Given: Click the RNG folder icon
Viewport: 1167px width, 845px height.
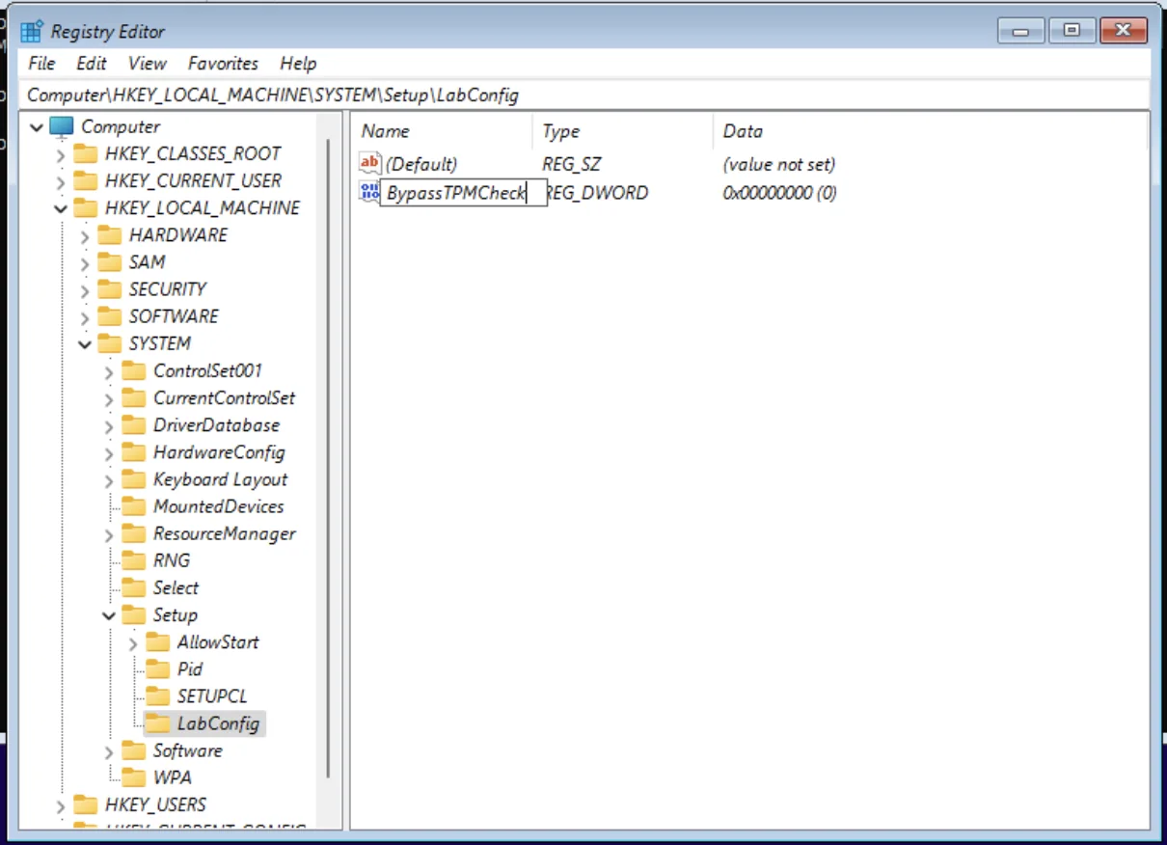Looking at the screenshot, I should 135,560.
